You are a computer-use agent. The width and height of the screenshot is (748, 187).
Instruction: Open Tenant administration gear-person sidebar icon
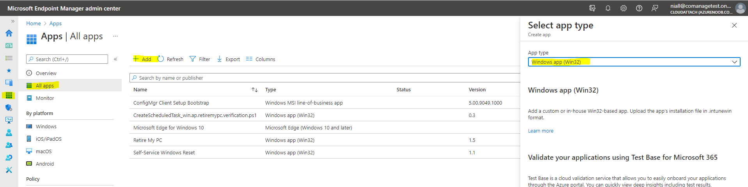9,157
